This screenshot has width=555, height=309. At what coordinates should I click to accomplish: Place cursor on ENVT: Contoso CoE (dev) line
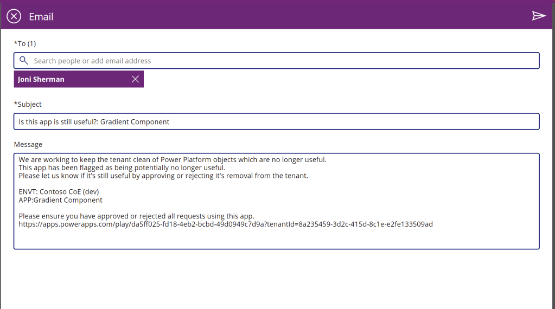(x=59, y=192)
